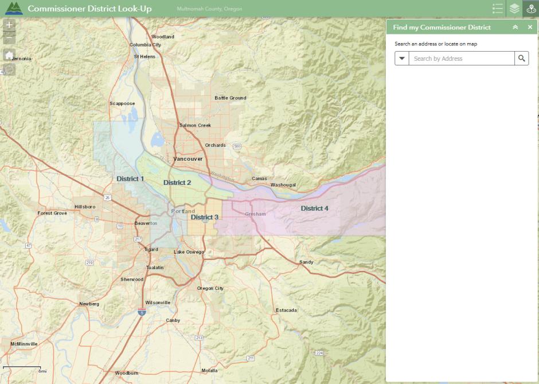Select the District 3 region on map

[204, 218]
